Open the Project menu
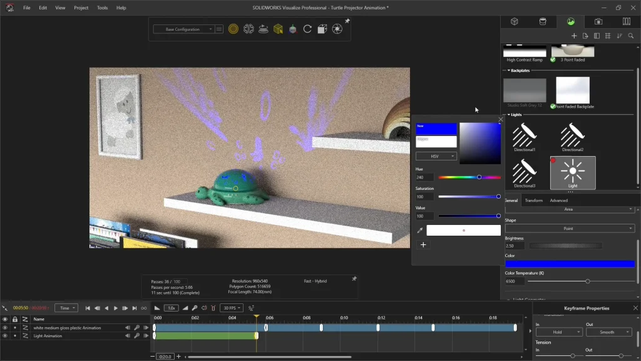Screen dimensions: 641x361 [81, 8]
